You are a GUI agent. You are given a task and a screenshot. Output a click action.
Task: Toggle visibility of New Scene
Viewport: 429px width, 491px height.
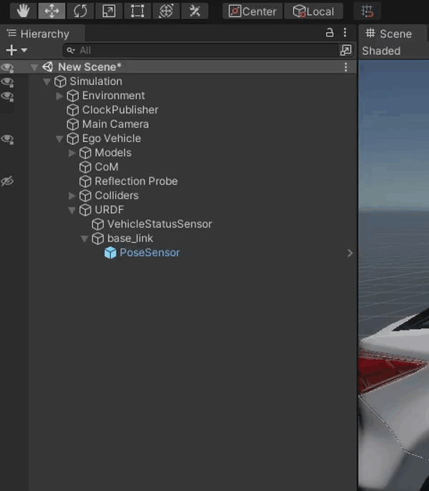7,67
